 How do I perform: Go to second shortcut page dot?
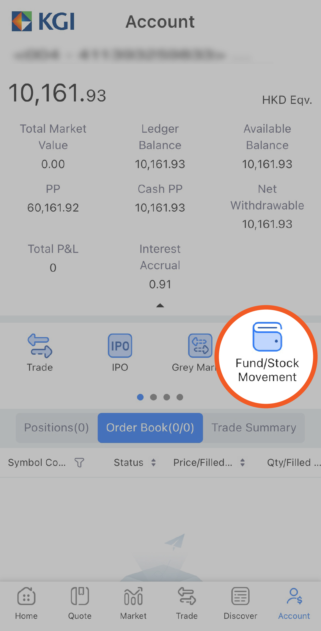tap(153, 397)
